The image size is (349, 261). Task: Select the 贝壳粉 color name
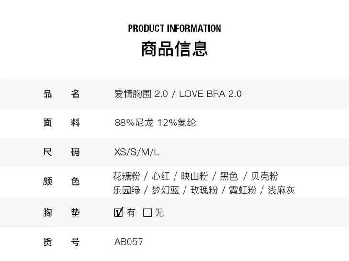[x=265, y=176]
